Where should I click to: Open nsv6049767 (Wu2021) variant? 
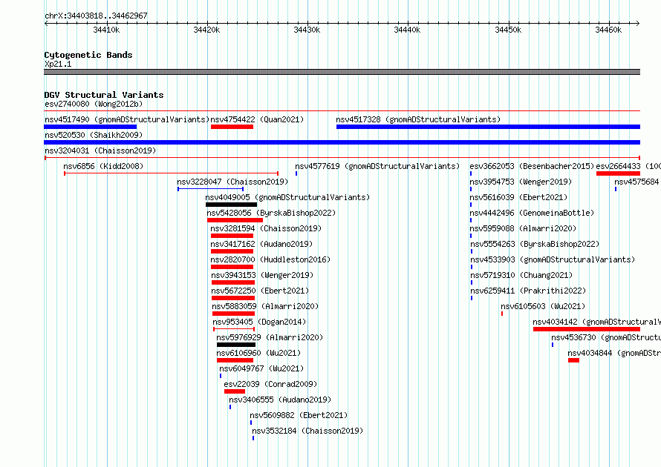point(261,368)
